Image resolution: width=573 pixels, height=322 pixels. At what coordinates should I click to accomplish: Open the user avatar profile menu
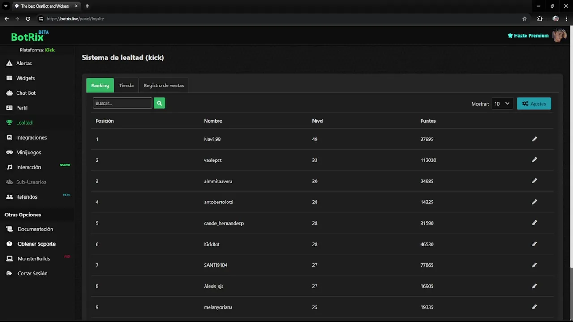(x=559, y=35)
